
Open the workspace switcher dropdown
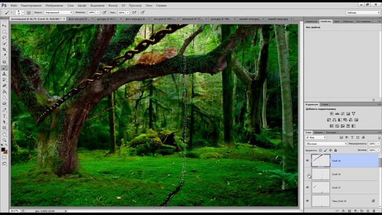click(x=363, y=13)
